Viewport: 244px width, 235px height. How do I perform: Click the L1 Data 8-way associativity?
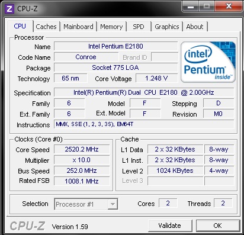[x=219, y=149]
